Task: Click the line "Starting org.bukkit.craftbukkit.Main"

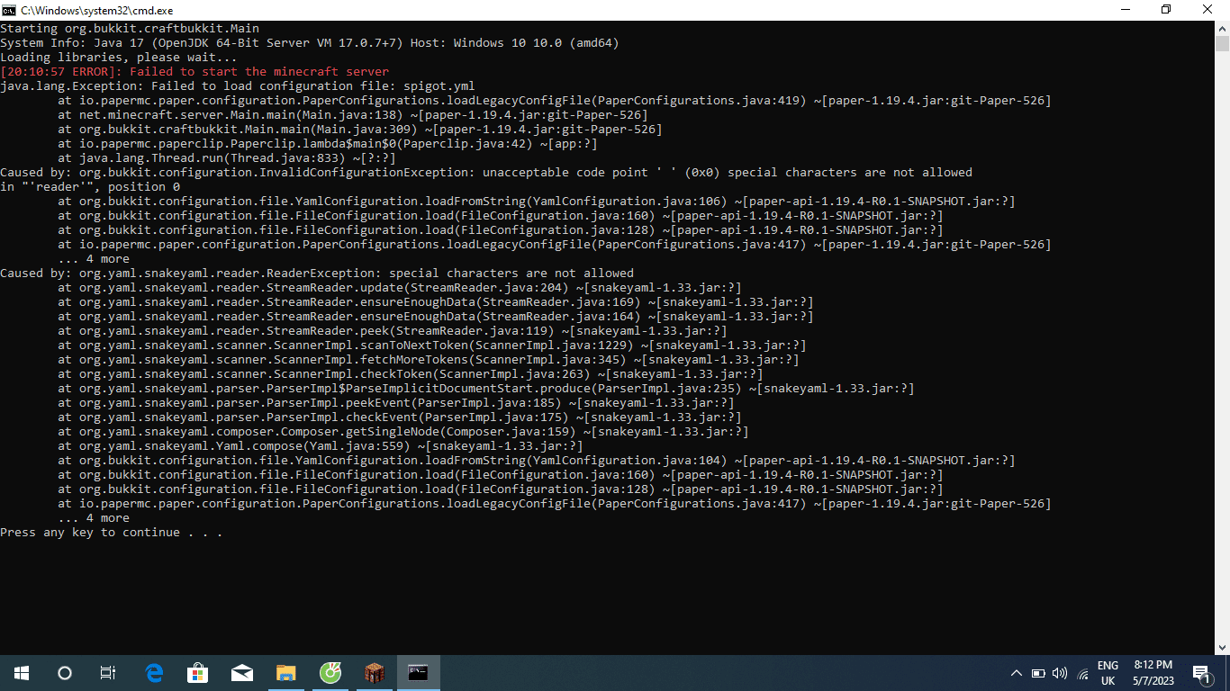Action: [130, 29]
